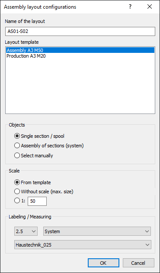
Task: Choose Select manually option
Action: click(34, 156)
